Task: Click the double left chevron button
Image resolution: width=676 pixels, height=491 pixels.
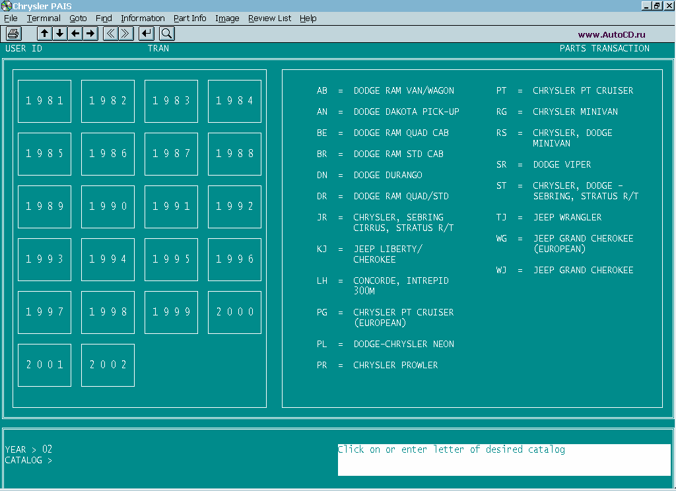Action: (111, 34)
